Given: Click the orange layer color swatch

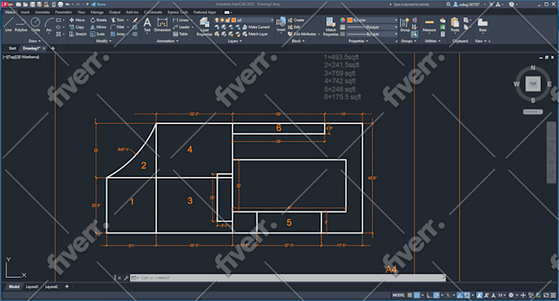Looking at the screenshot, I should (x=233, y=20).
